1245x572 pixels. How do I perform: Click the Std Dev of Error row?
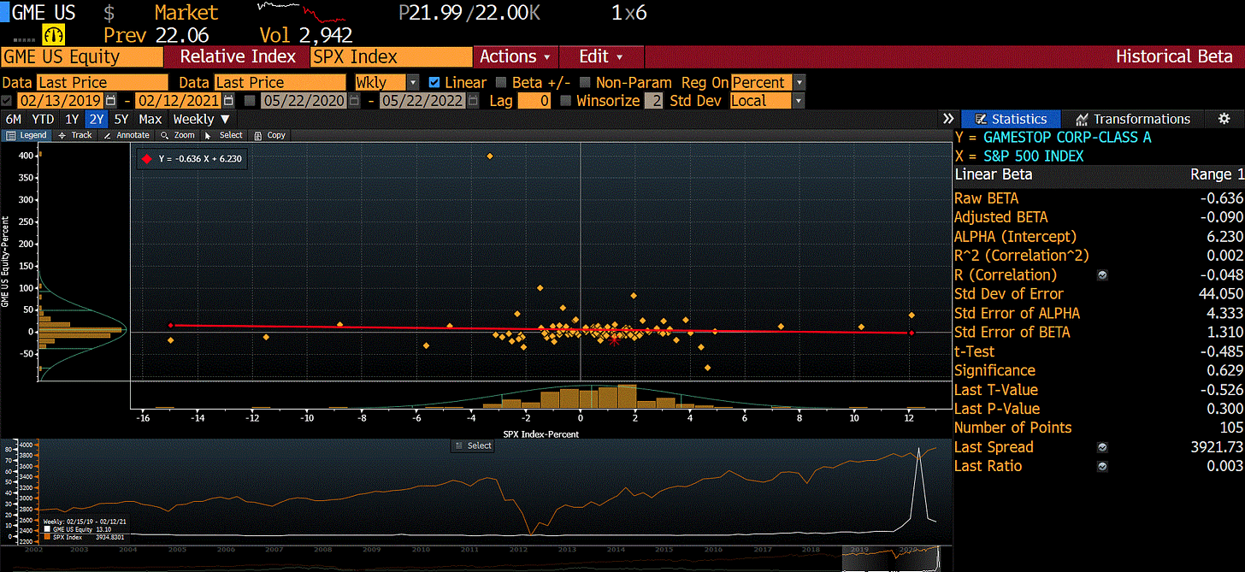point(1098,294)
